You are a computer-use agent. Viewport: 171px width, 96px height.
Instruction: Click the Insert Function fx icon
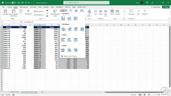pyautogui.click(x=21, y=22)
